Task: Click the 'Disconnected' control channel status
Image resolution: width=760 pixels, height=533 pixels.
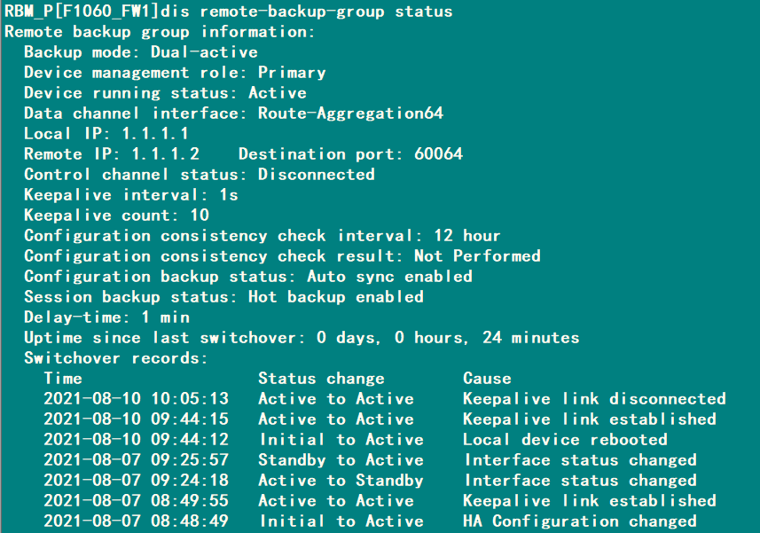Action: tap(316, 175)
